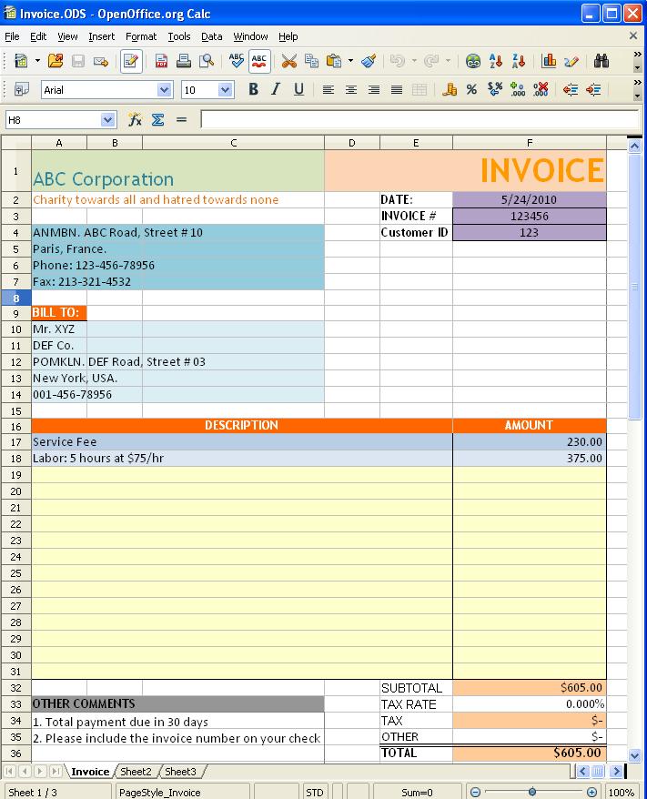Toggle AutoSpellcheck icon
Screen dimensions: 647x799
[258, 61]
